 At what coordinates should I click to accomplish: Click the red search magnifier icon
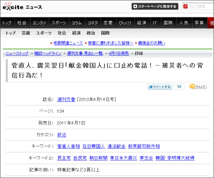tap(185, 6)
